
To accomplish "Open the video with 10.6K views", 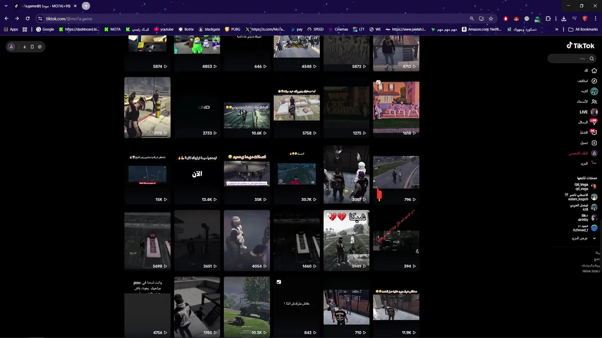I will [x=247, y=108].
